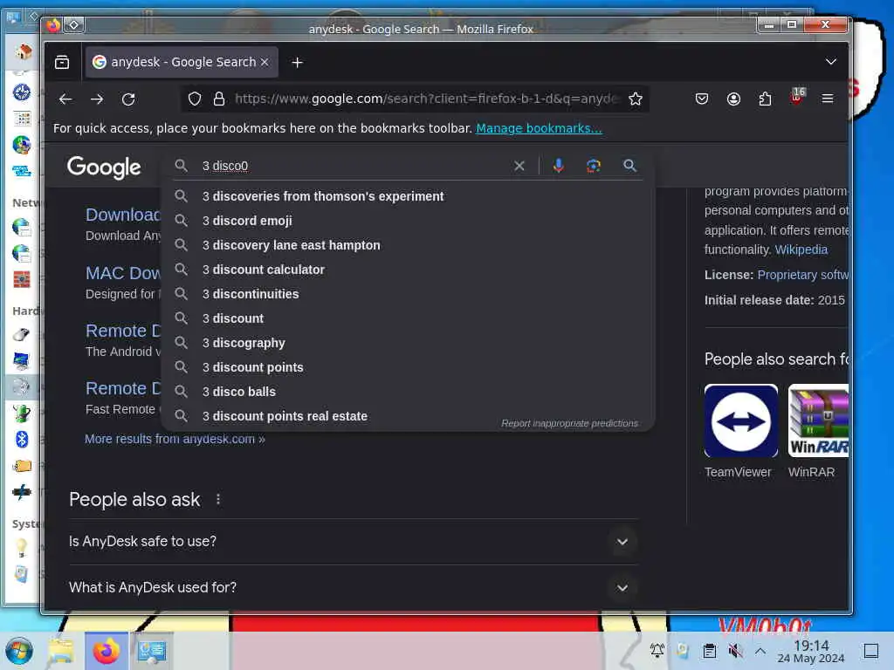894x670 pixels.
Task: Open system settings taskbar button
Action: (x=152, y=651)
